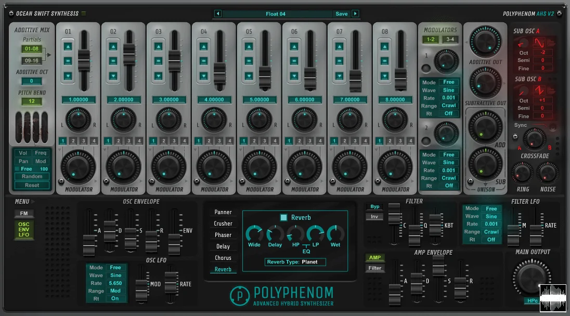Toggle Filter LFO Rt Off setting
The image size is (570, 316).
[491, 240]
